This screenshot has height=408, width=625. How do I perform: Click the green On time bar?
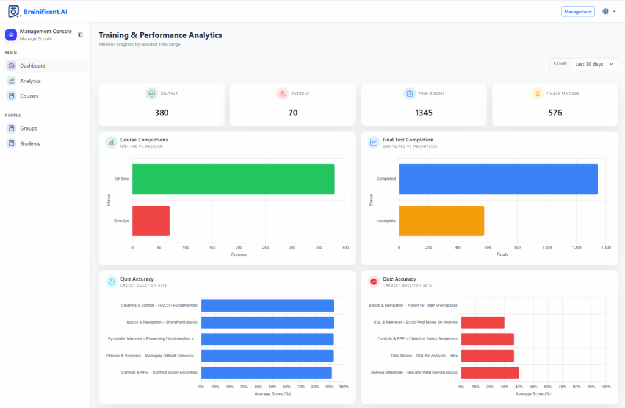click(x=233, y=179)
